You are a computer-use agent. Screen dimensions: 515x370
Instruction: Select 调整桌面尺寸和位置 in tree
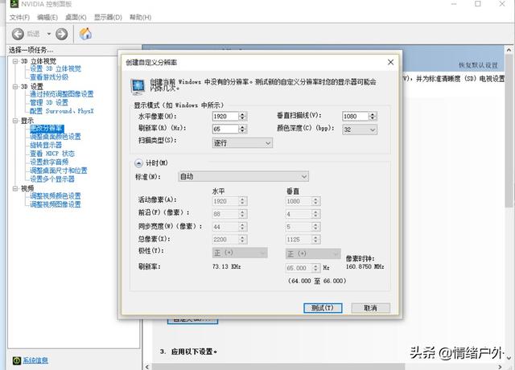click(59, 171)
